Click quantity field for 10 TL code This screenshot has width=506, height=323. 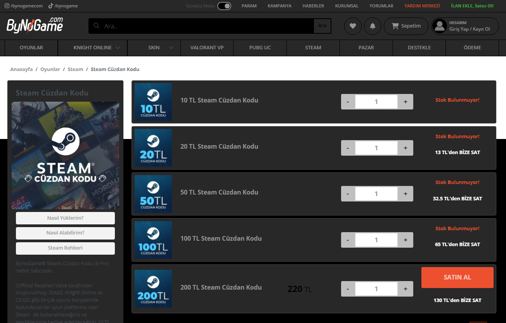[x=376, y=102]
